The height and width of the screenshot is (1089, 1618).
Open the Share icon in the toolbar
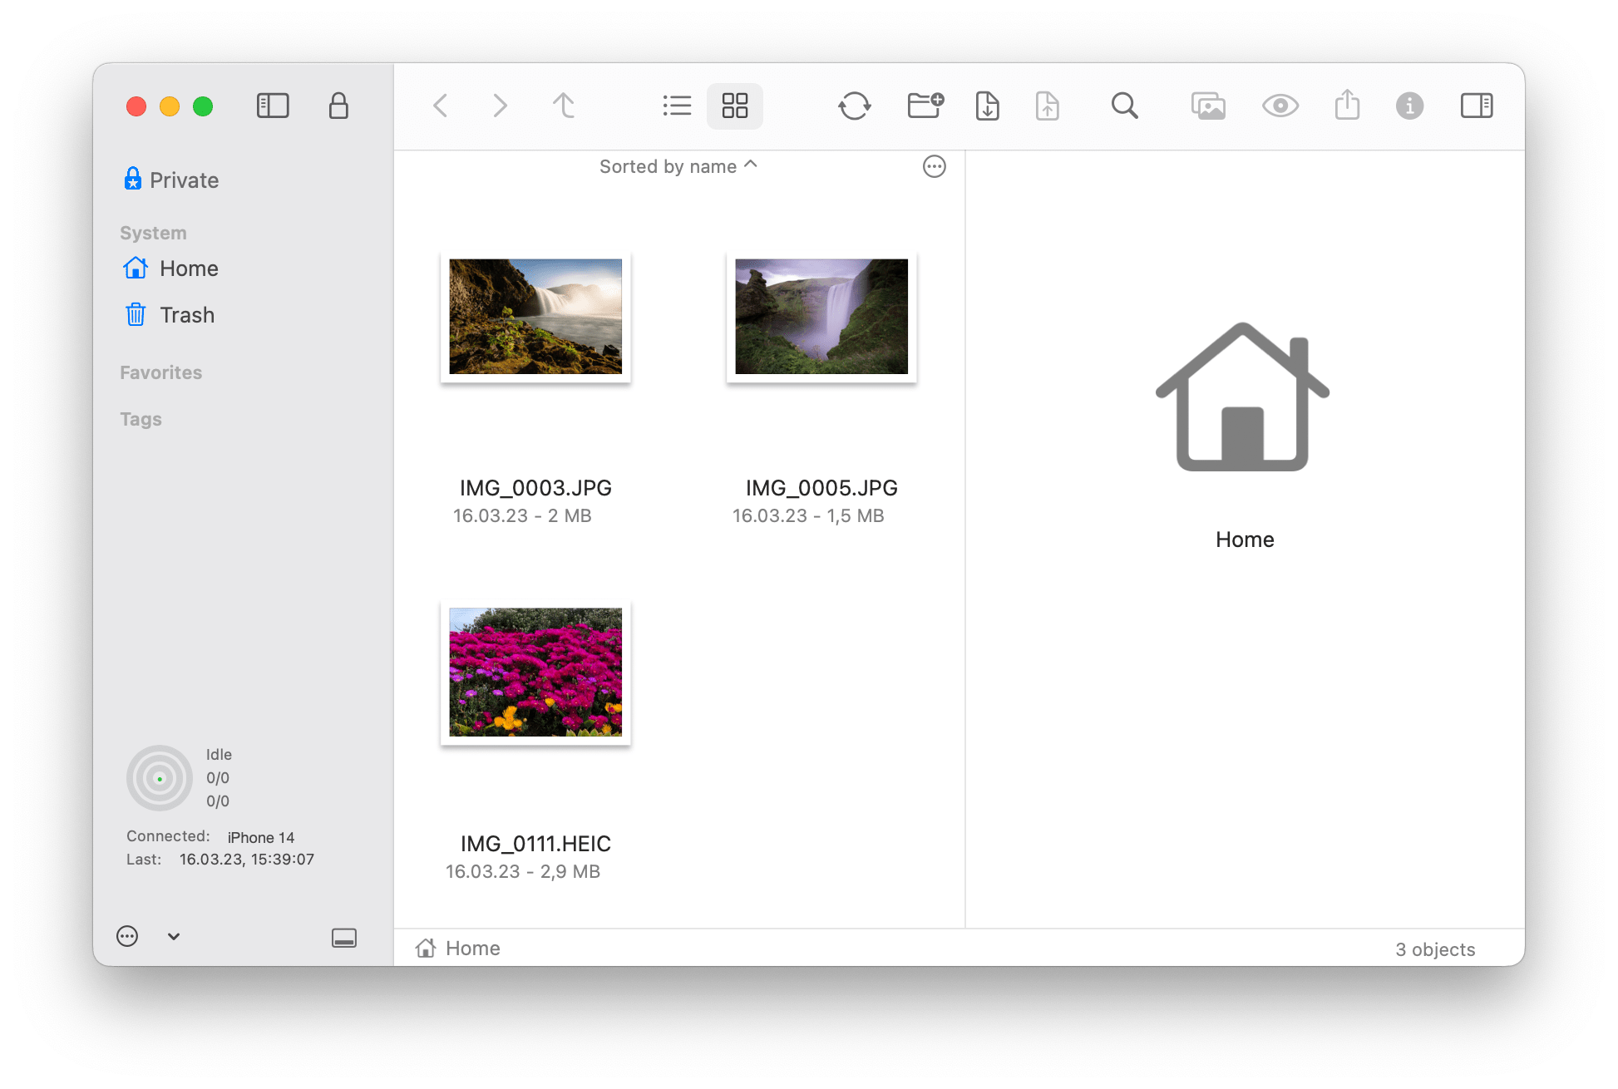pos(1347,106)
